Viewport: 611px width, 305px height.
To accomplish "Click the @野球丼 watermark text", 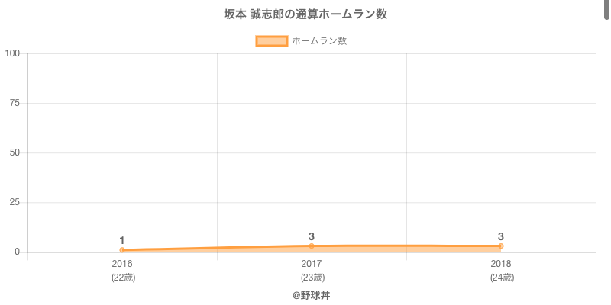I will coord(311,295).
